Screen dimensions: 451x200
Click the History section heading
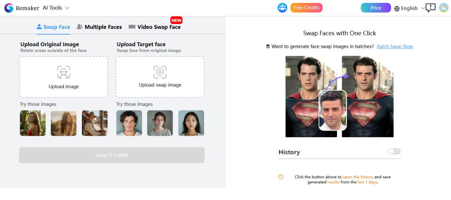289,152
